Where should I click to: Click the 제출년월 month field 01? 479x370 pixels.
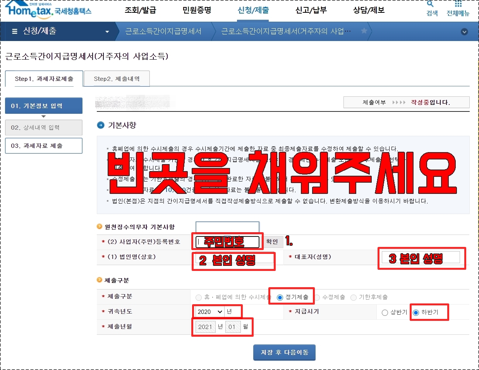[233, 327]
